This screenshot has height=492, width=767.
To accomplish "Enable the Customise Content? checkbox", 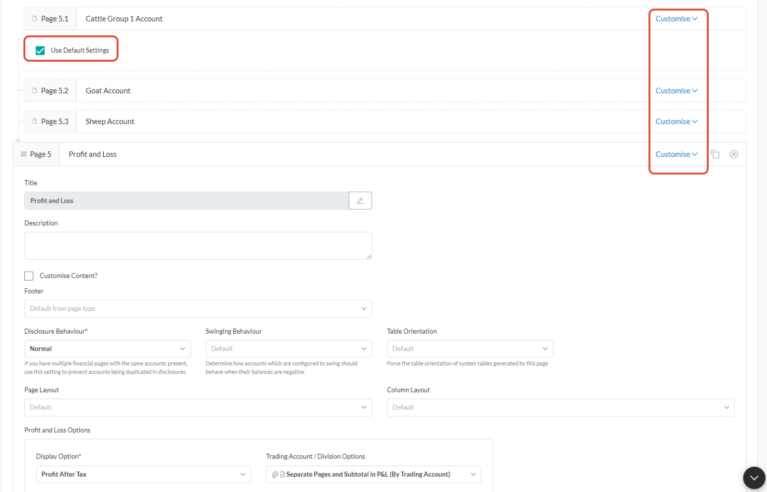I will tap(29, 276).
